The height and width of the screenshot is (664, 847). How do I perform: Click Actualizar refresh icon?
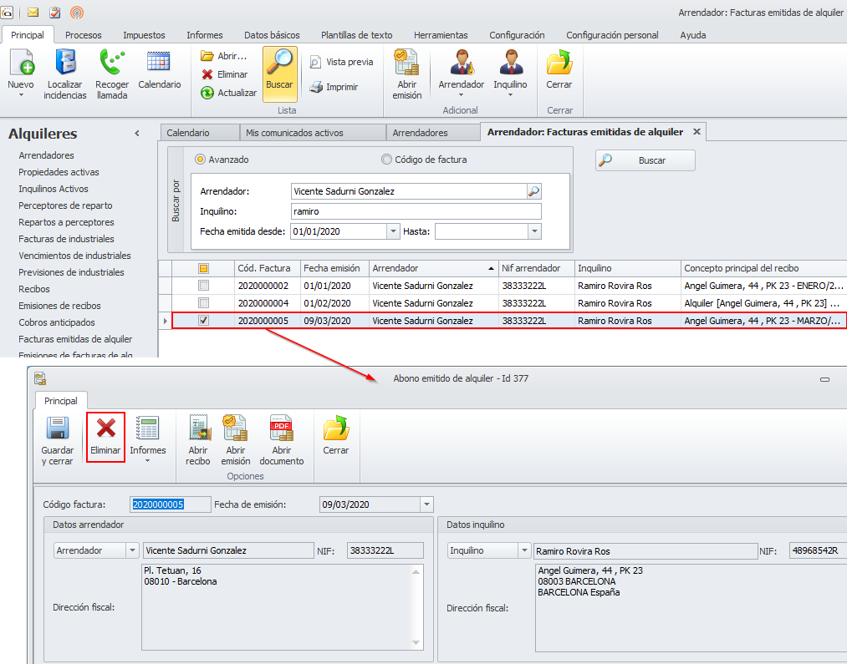point(207,93)
